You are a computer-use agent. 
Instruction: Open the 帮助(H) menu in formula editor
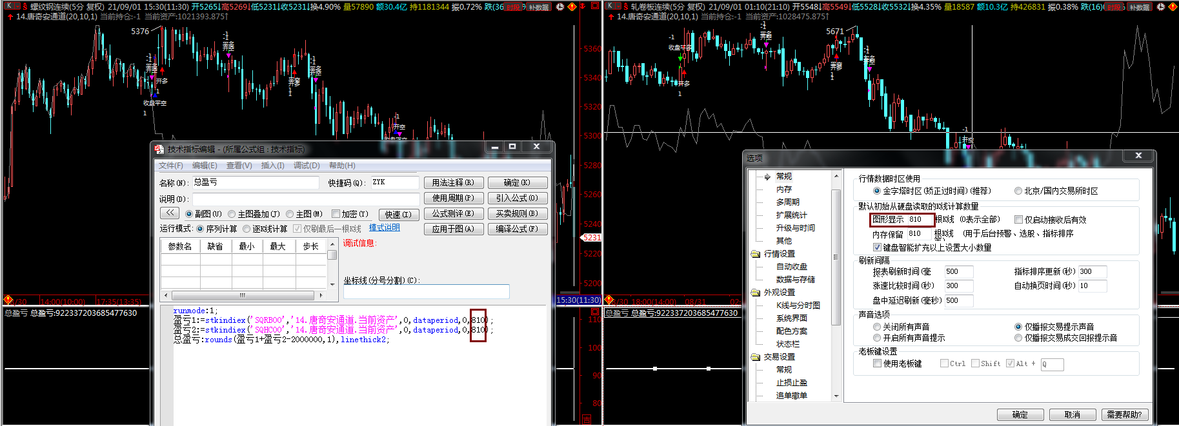coord(342,166)
